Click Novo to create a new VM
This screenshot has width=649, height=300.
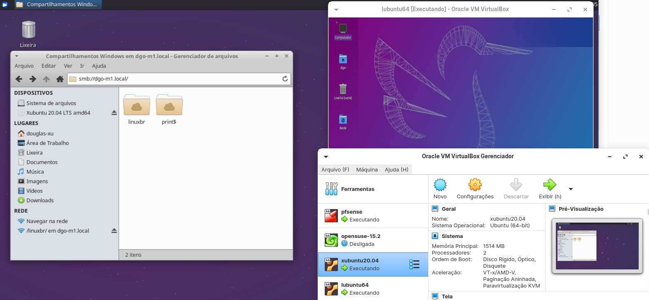point(440,189)
